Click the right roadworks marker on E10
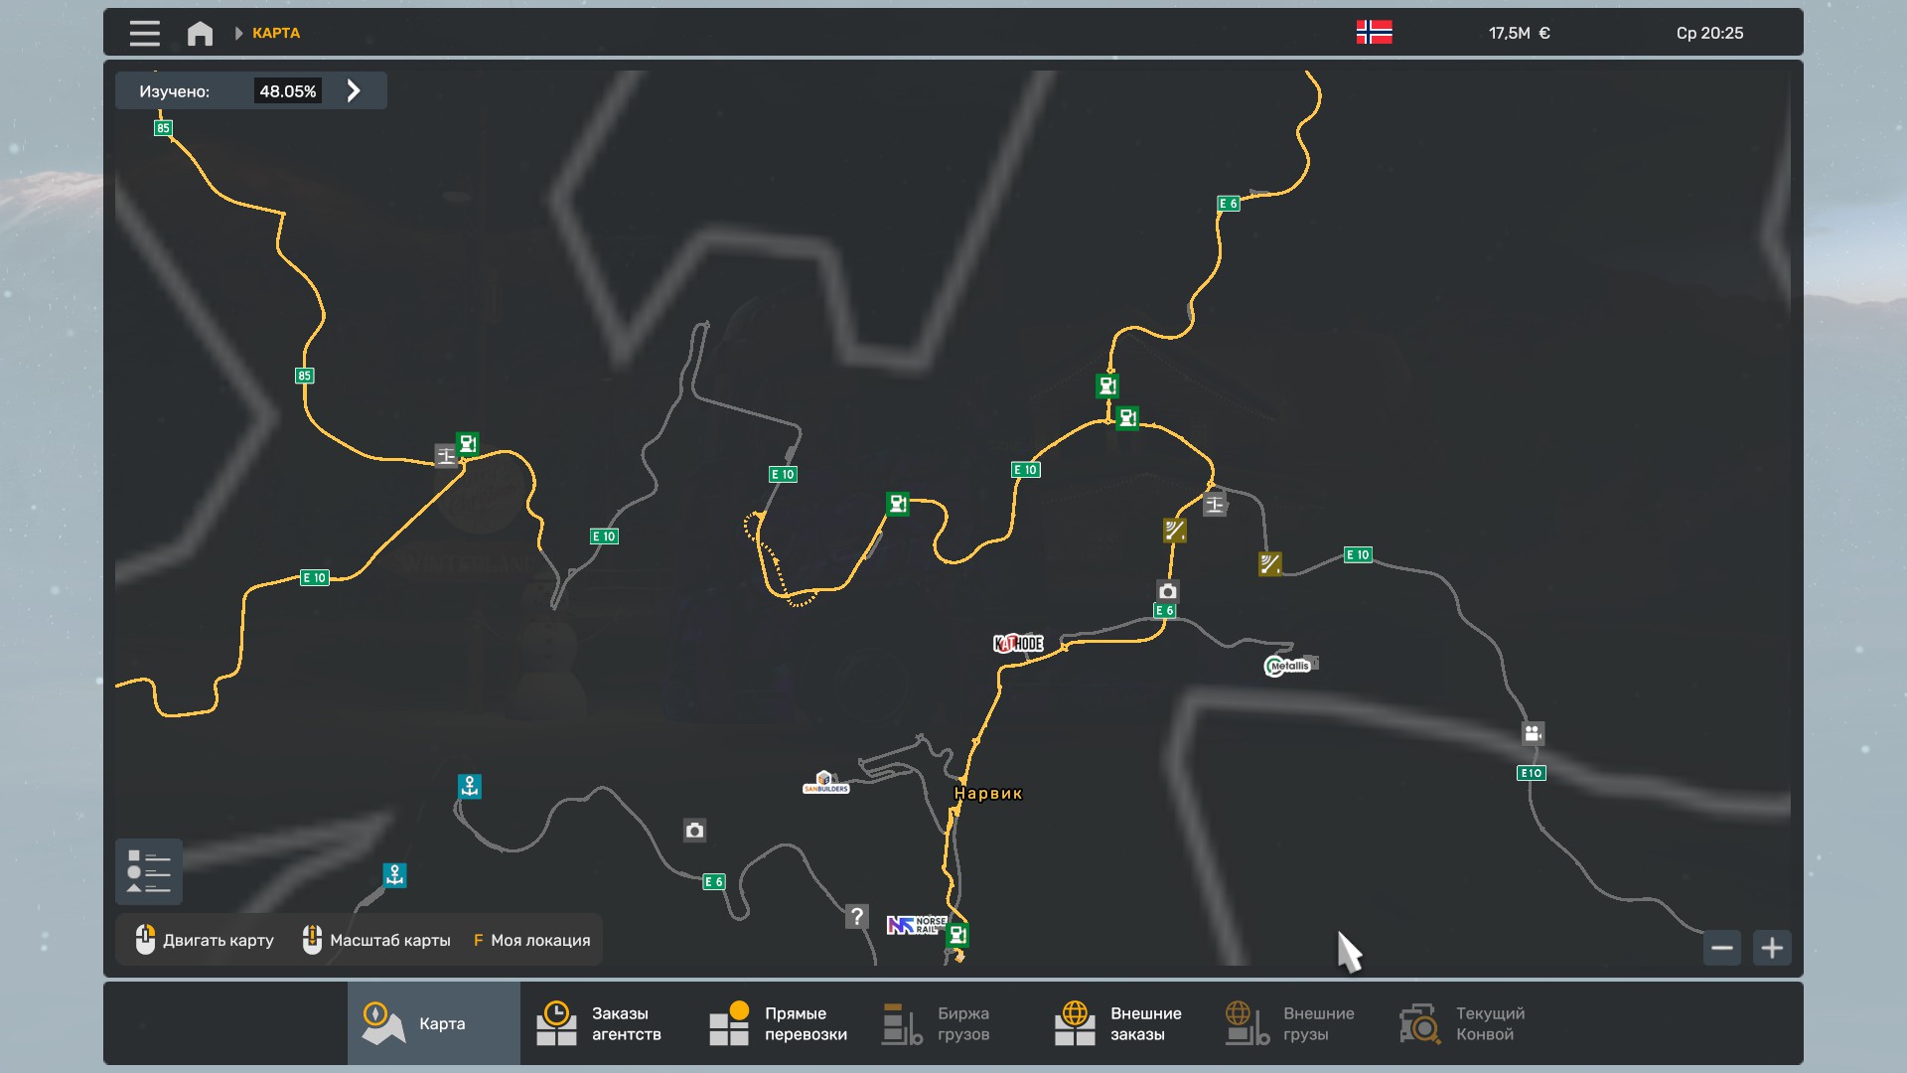Screen dimensions: 1907x1073 click(x=1270, y=564)
